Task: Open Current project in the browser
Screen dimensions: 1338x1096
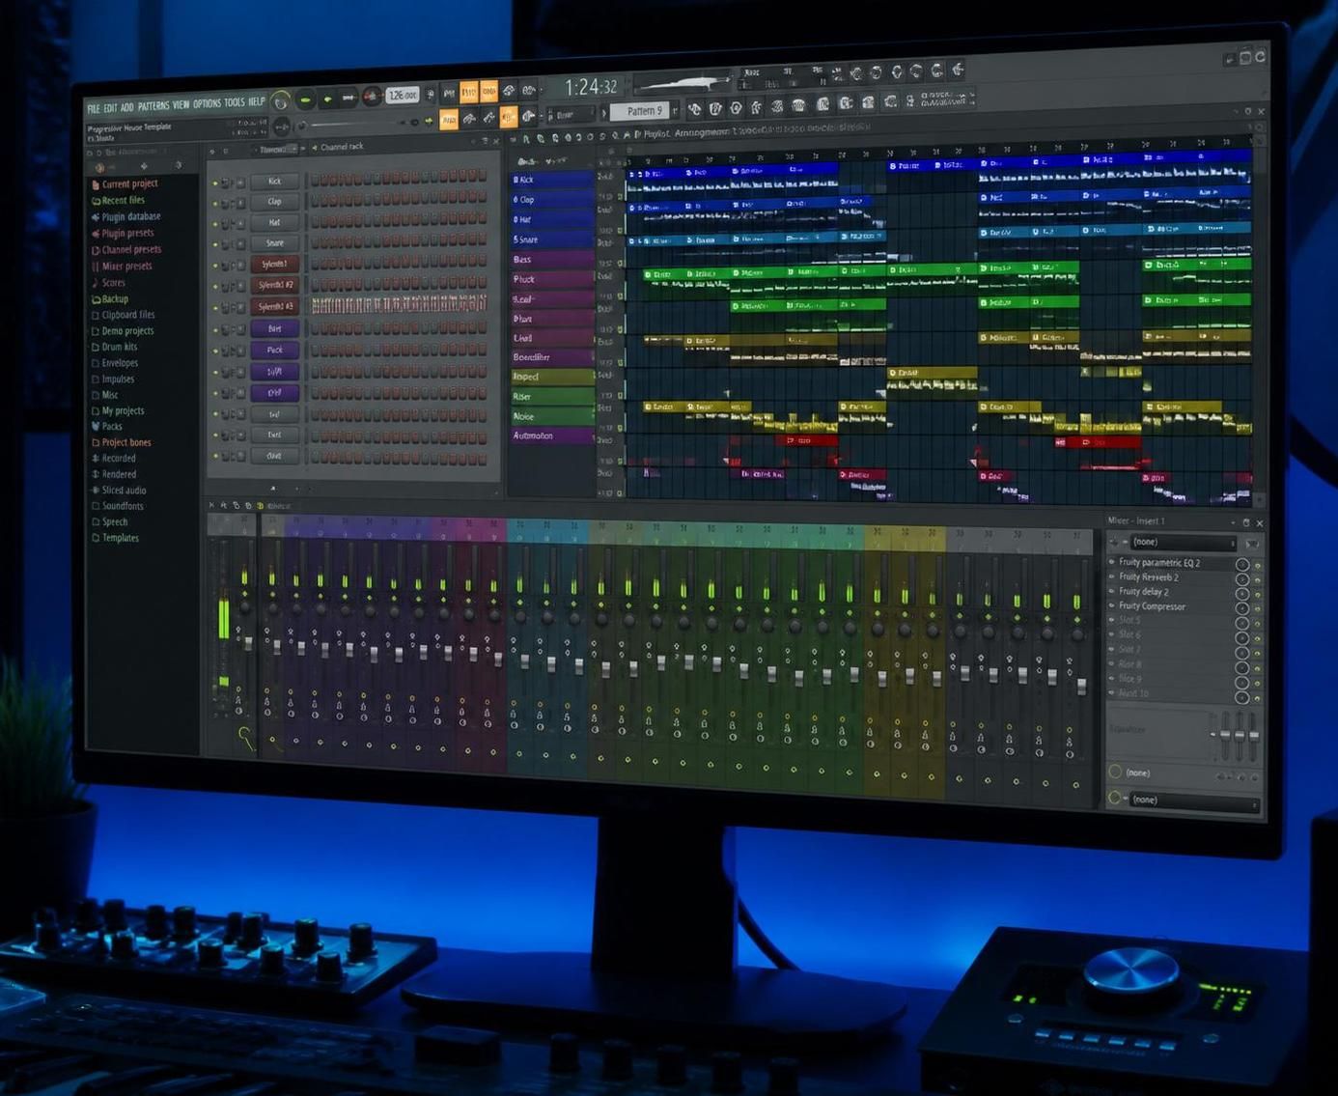Action: (129, 183)
